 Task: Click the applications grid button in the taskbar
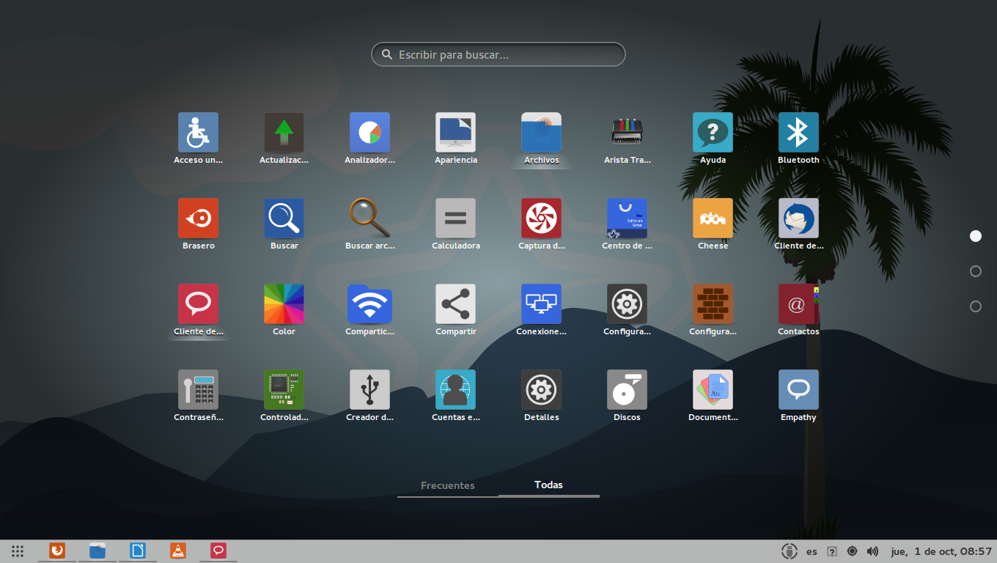pos(18,551)
